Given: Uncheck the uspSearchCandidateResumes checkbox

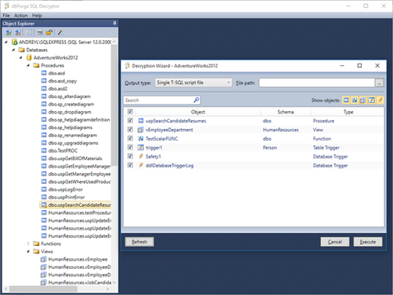Looking at the screenshot, I should pyautogui.click(x=130, y=120).
